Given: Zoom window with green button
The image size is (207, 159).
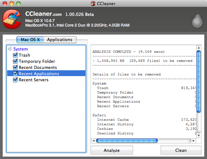Looking at the screenshot, I should click(x=18, y=4).
